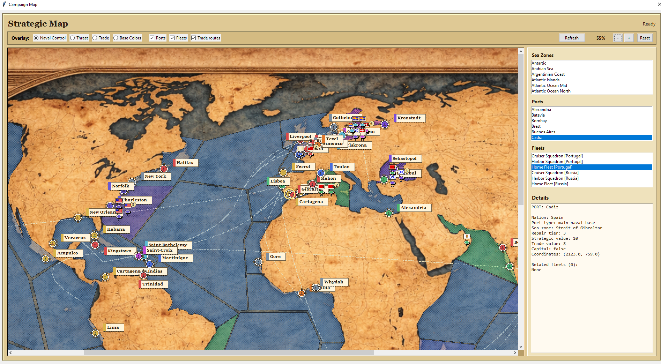Click the Whydah port marker

tap(316, 288)
